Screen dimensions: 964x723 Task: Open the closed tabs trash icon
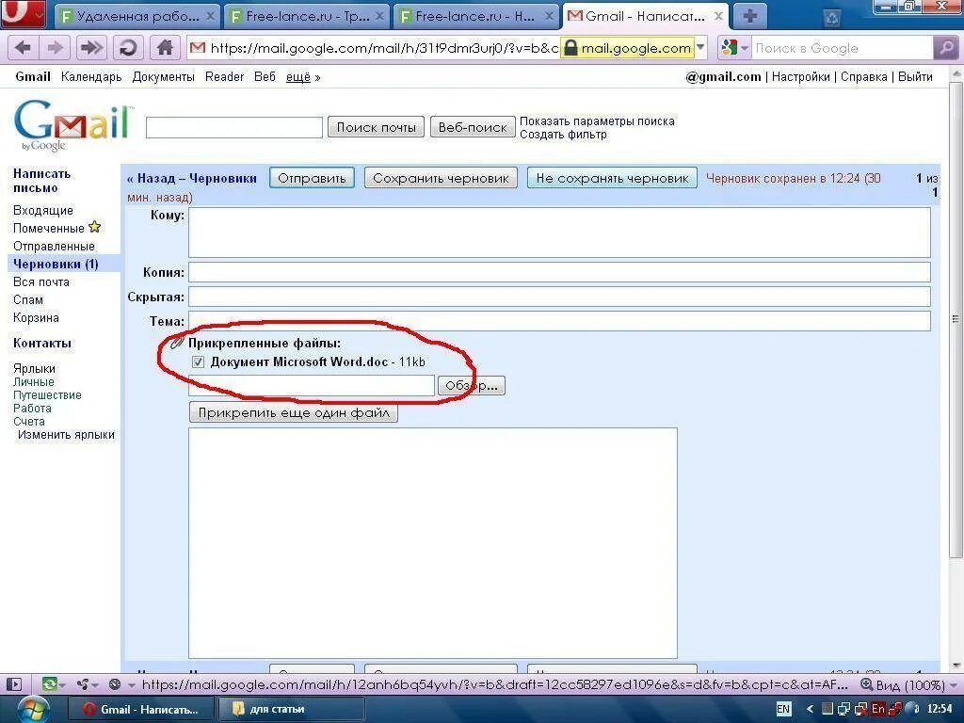point(832,17)
